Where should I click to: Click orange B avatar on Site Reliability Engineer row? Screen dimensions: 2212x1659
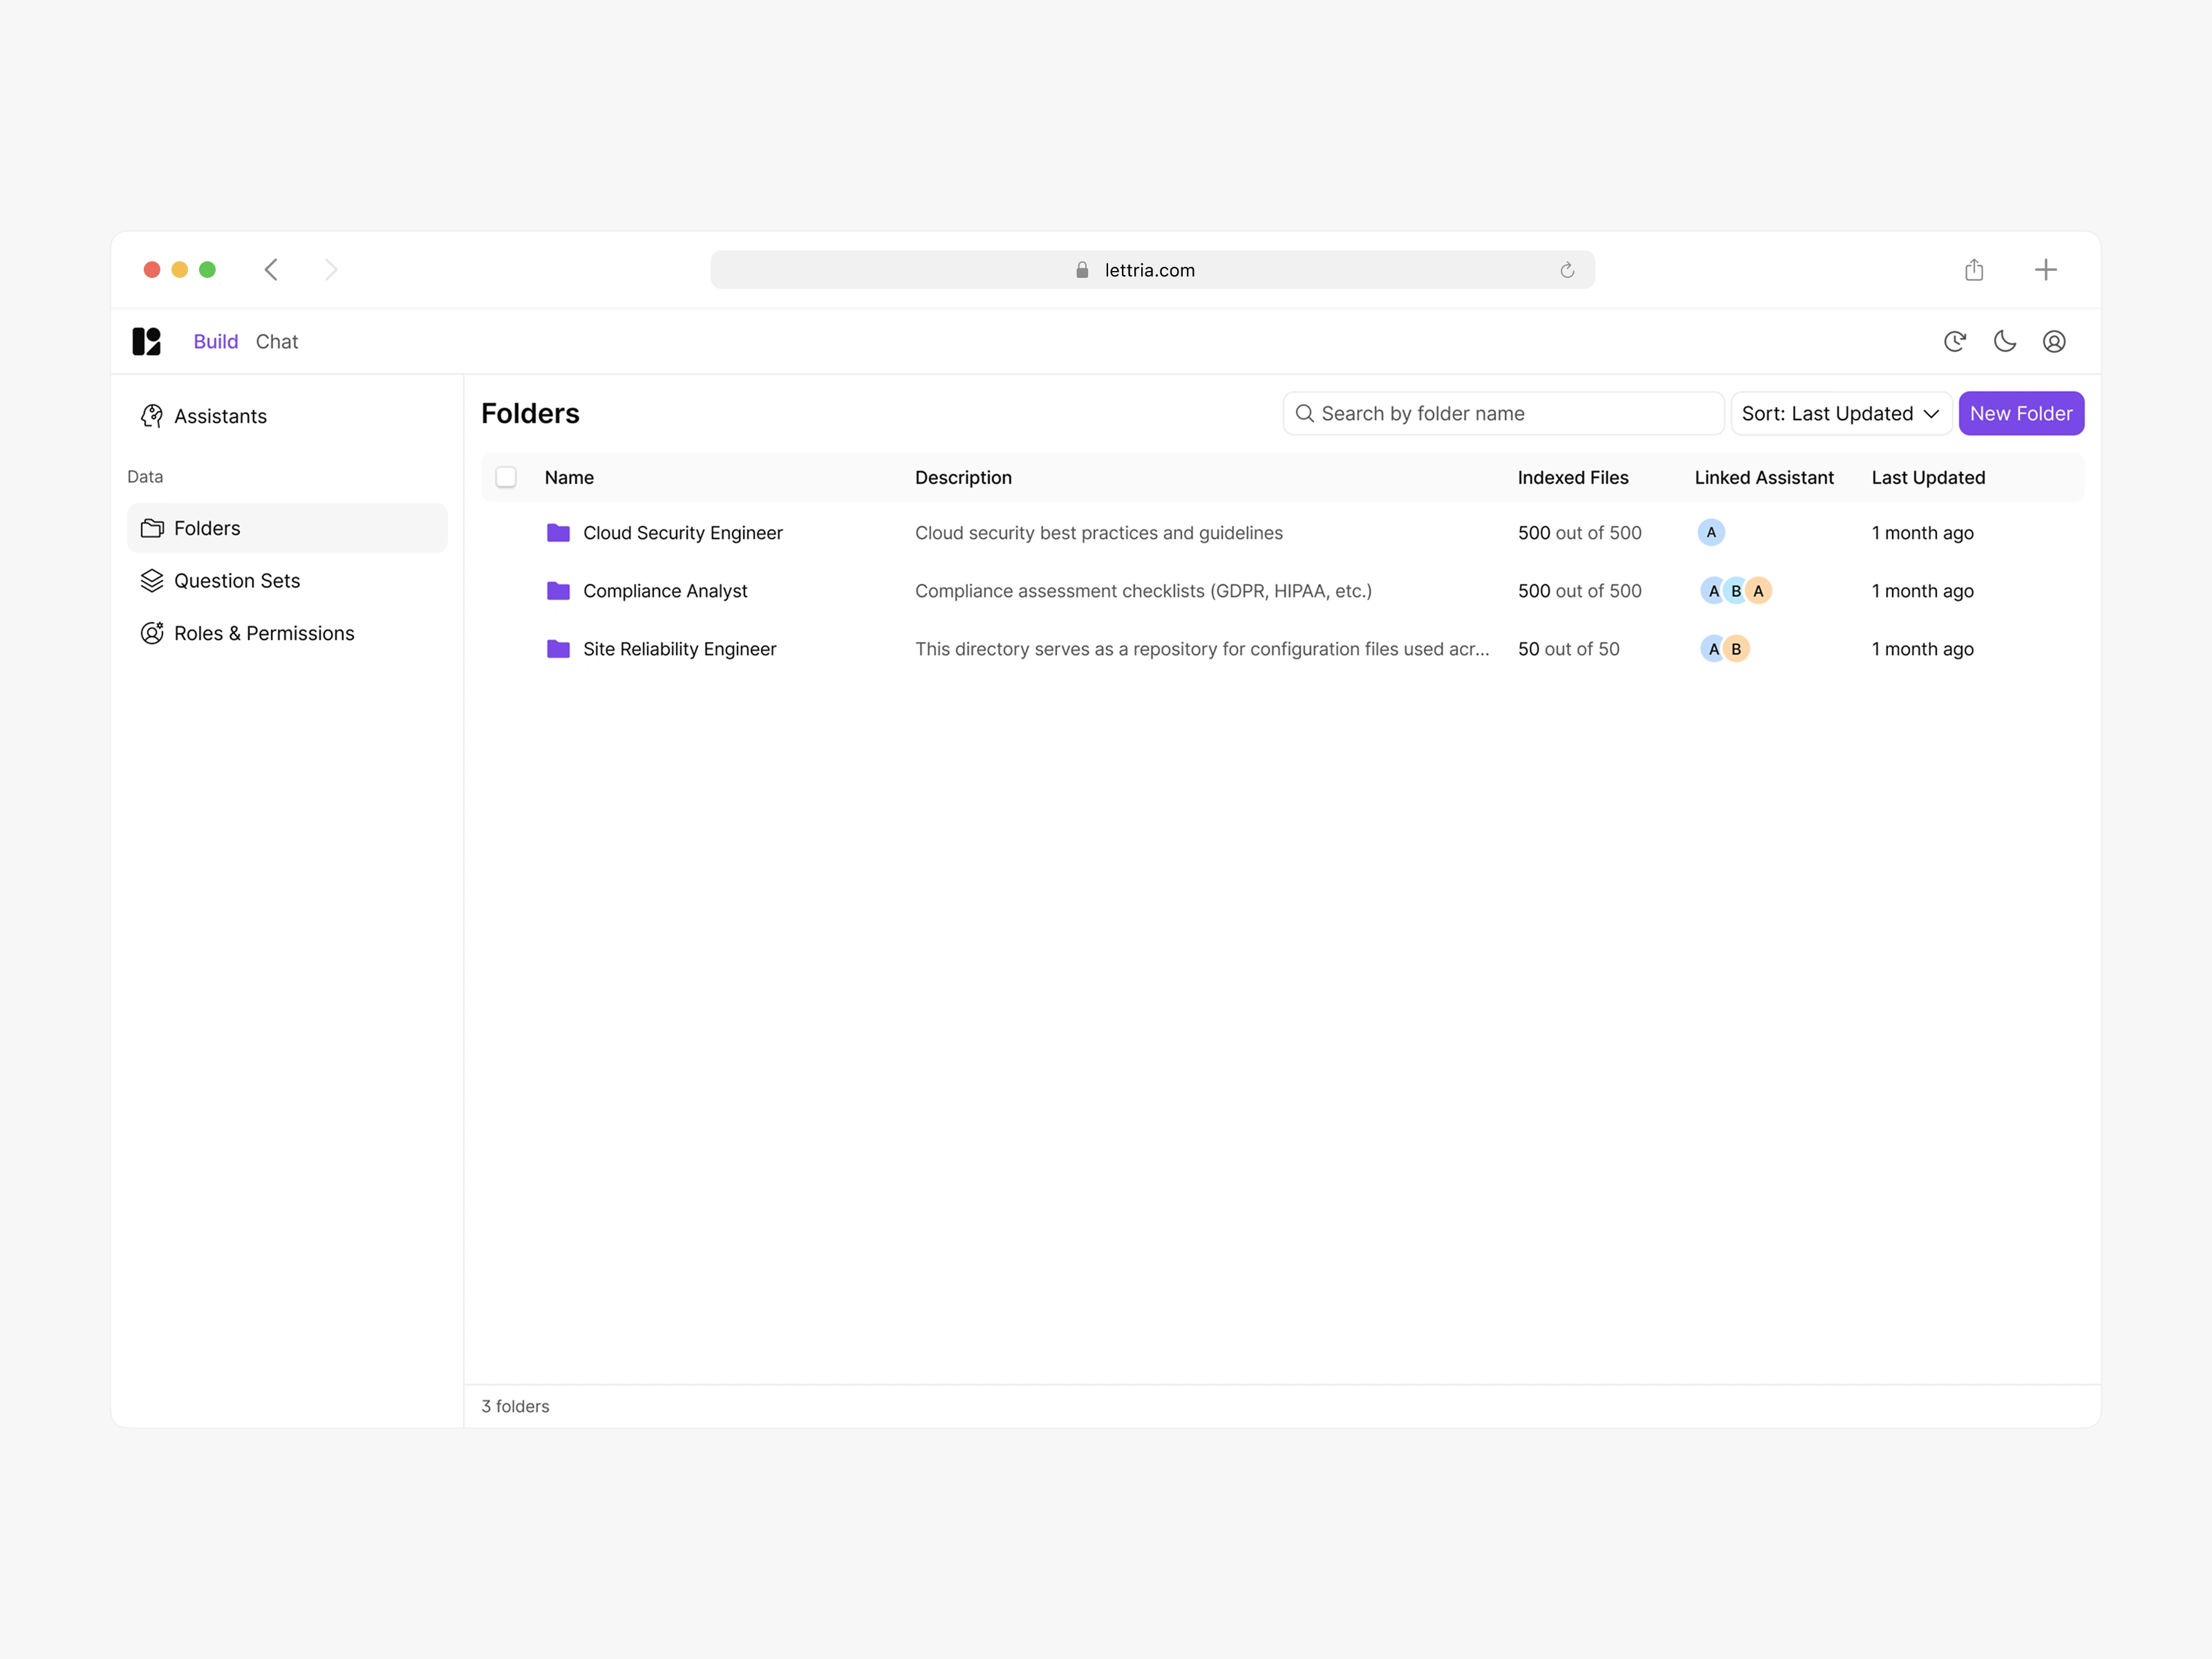click(1736, 649)
